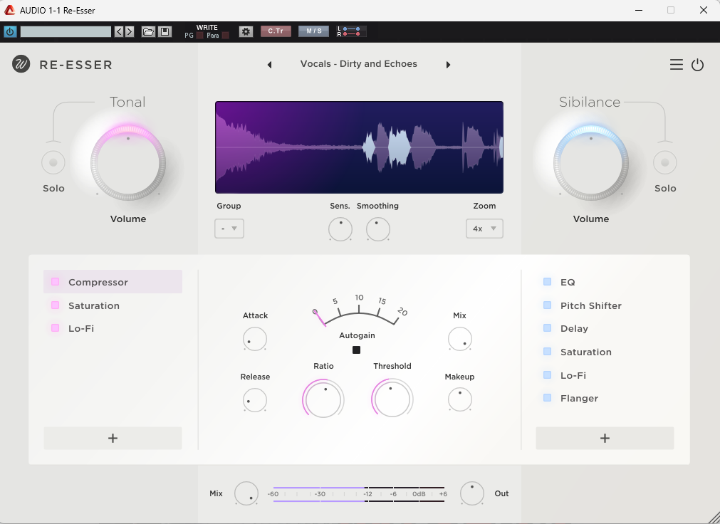Go to the next preset arrow

click(x=448, y=65)
